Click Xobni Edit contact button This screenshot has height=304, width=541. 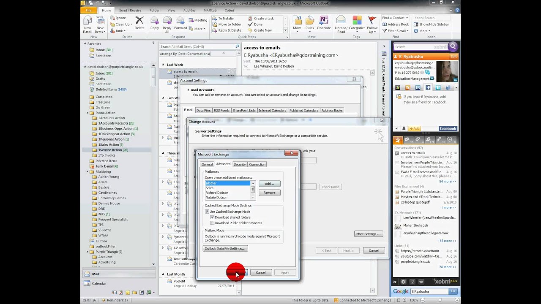point(454,56)
